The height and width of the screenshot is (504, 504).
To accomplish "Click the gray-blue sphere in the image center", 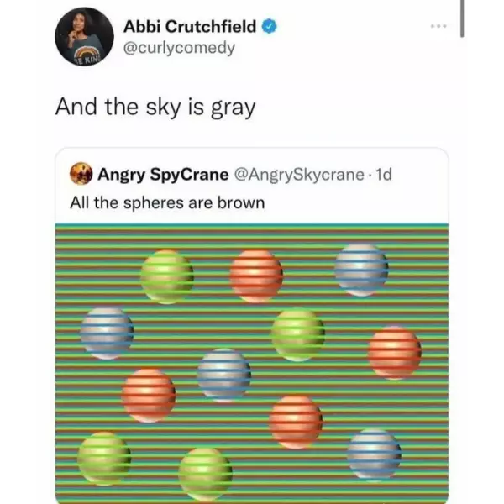I will pyautogui.click(x=224, y=375).
